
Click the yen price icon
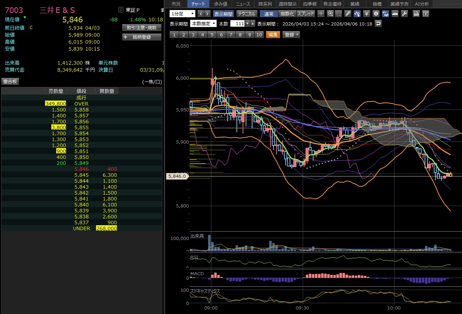point(366,14)
